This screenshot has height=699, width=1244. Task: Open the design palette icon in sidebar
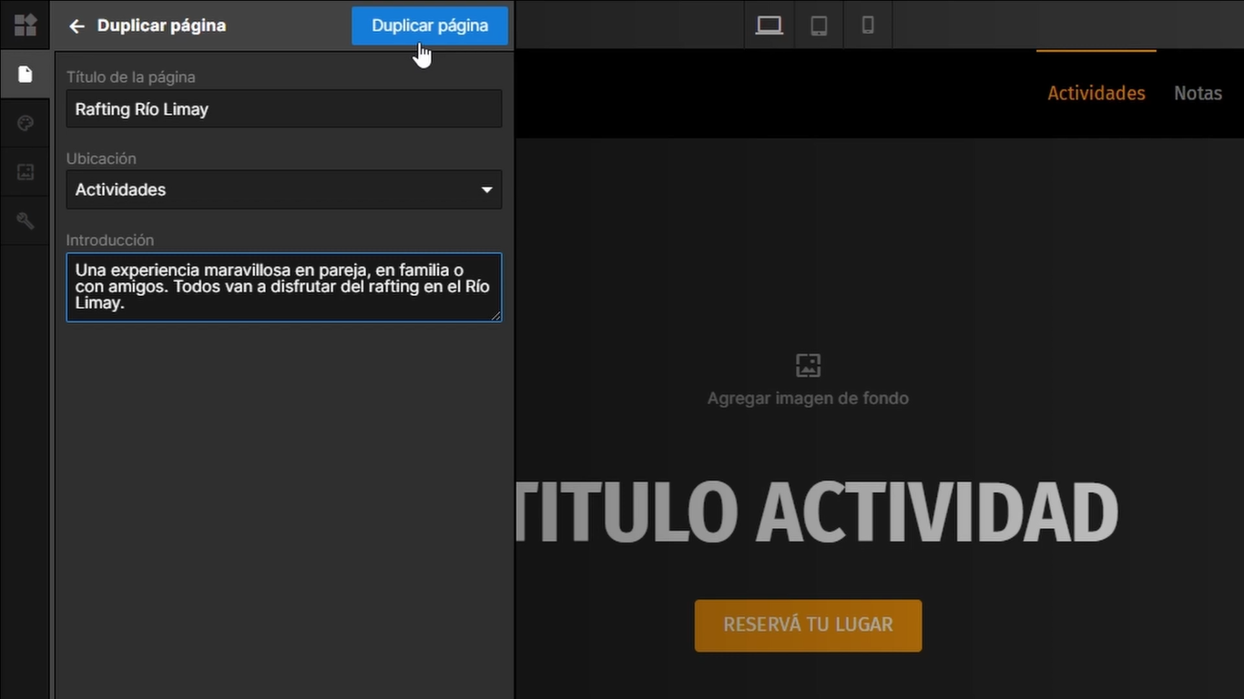(x=25, y=123)
